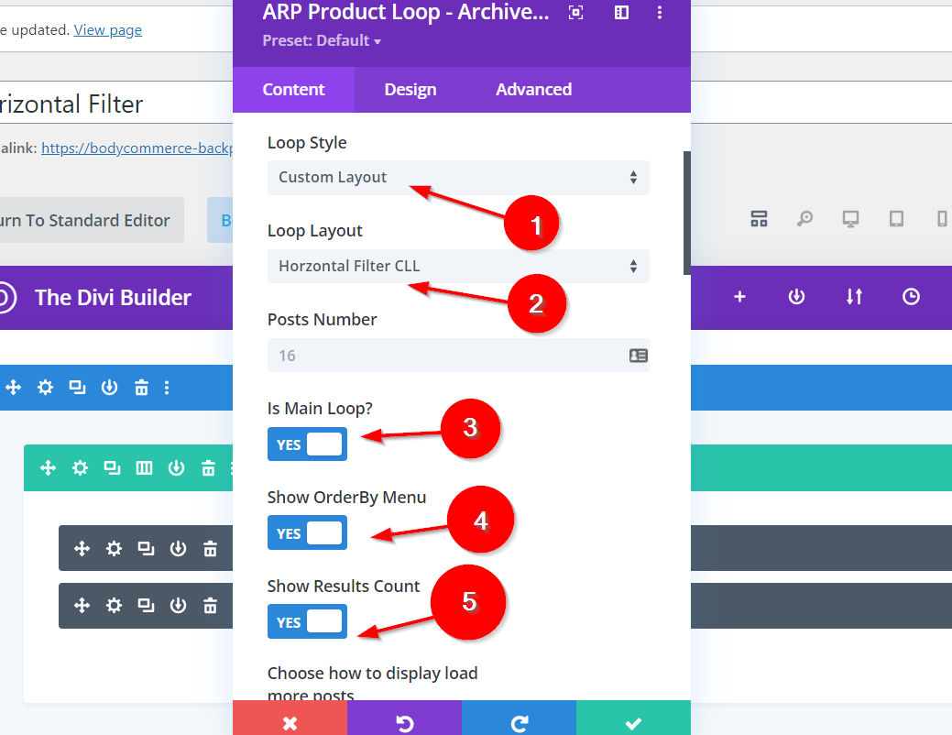Toggle the Is Main Loop switch

coord(307,444)
